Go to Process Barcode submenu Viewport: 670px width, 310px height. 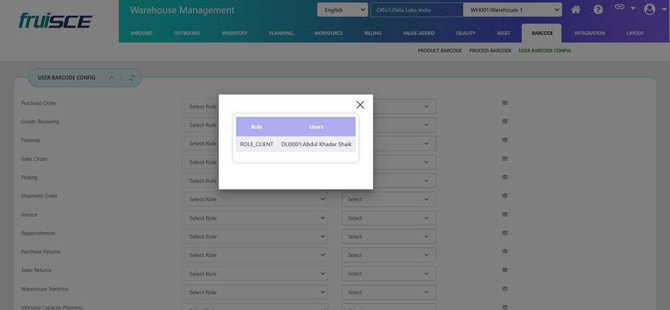pyautogui.click(x=490, y=51)
